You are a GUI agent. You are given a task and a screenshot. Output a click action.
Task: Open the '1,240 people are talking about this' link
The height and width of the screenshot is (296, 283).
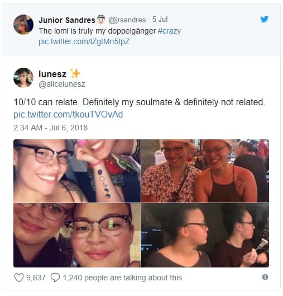pyautogui.click(x=122, y=278)
